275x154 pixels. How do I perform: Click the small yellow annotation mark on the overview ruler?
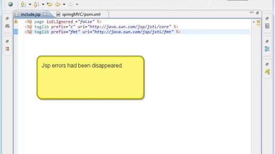tap(259, 26)
